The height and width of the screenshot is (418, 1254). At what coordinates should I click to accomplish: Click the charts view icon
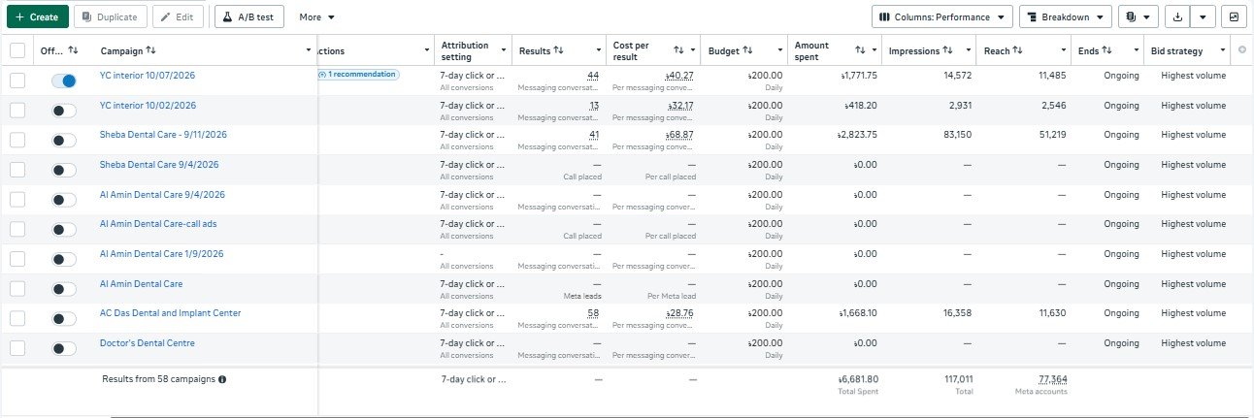pyautogui.click(x=1235, y=16)
